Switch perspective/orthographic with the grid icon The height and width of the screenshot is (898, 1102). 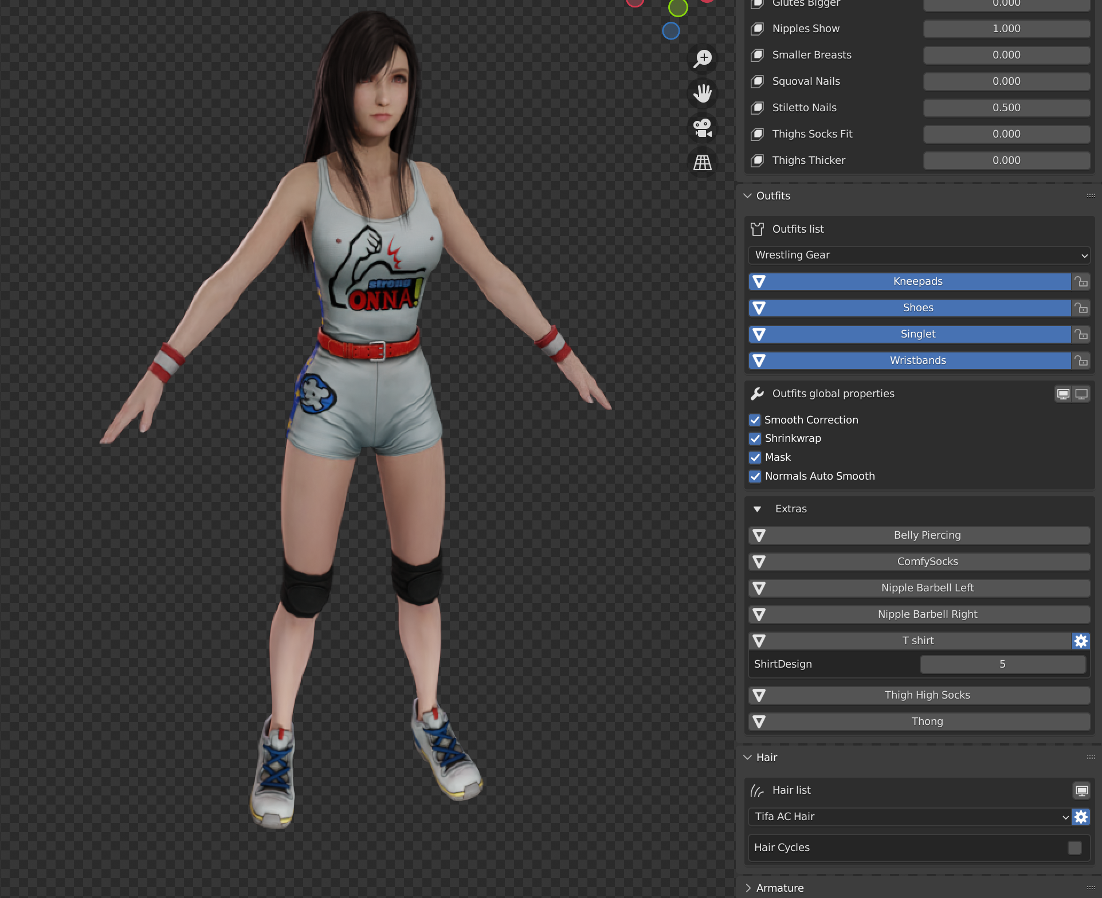point(703,163)
